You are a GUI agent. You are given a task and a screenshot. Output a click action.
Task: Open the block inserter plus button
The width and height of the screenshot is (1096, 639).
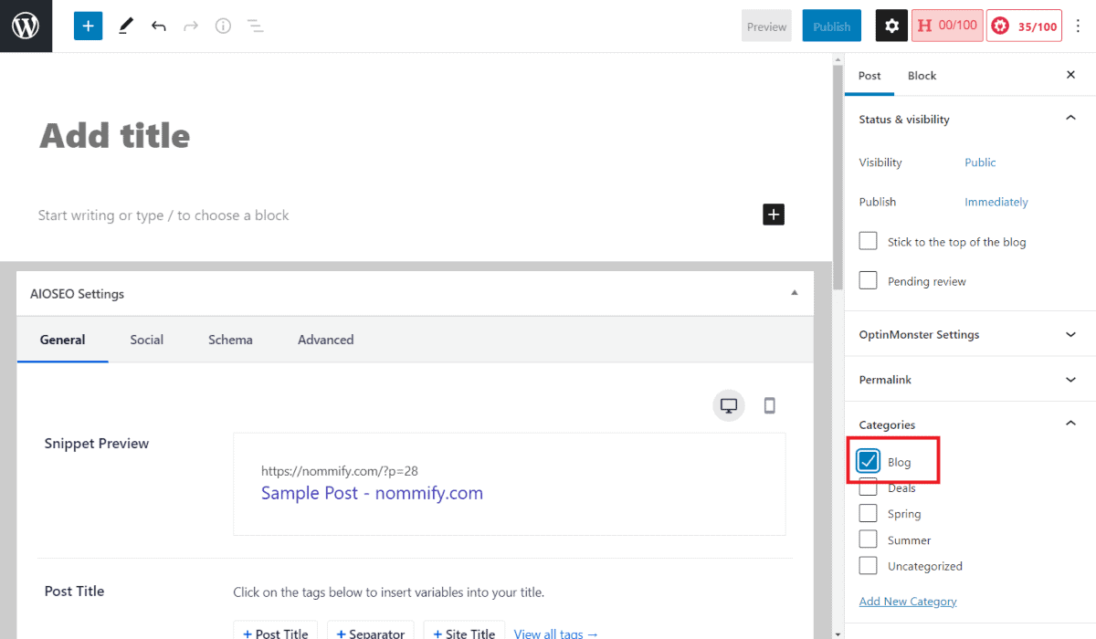click(88, 26)
